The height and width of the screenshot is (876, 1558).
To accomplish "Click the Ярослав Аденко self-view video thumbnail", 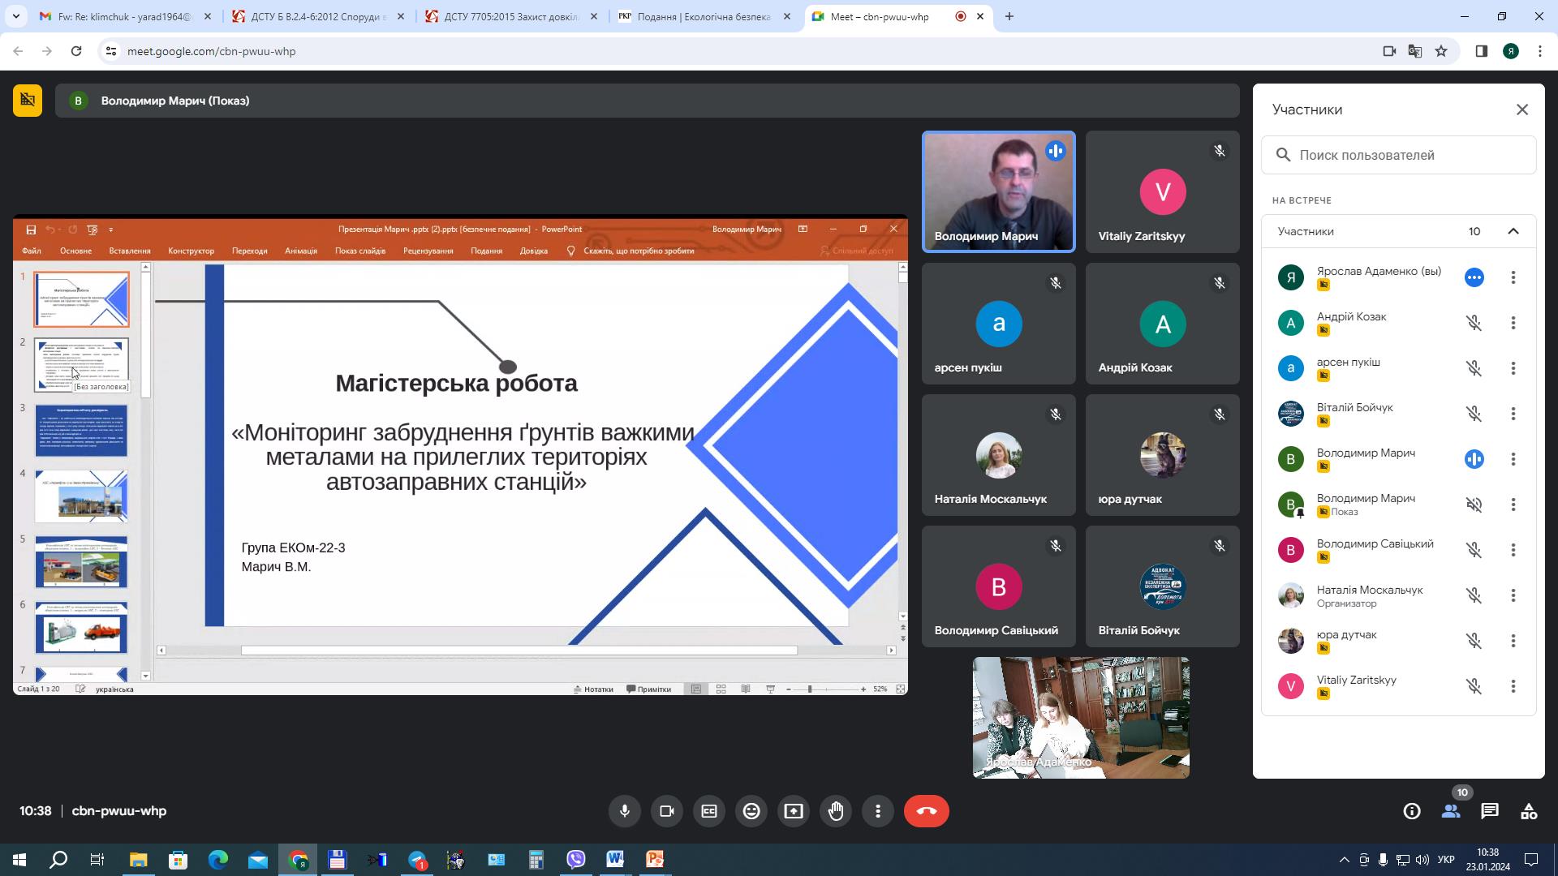I will click(1081, 718).
